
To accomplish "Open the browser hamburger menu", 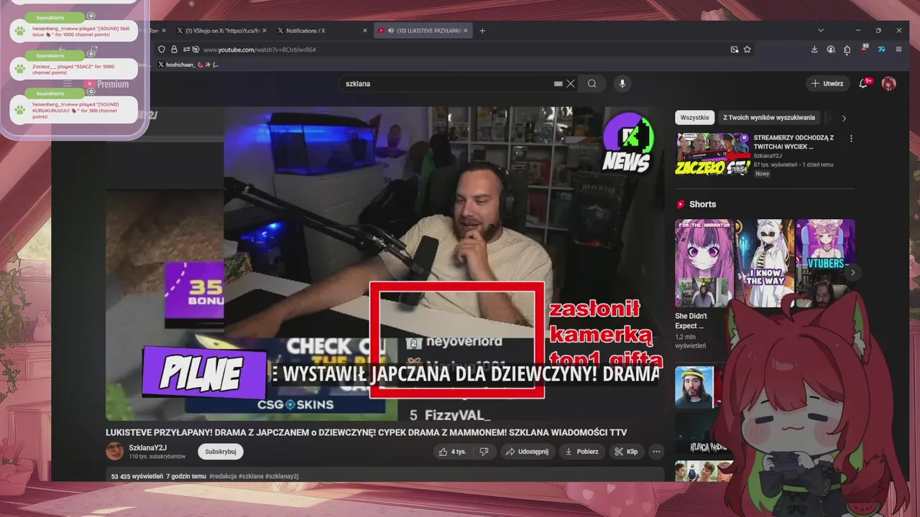I will point(898,50).
